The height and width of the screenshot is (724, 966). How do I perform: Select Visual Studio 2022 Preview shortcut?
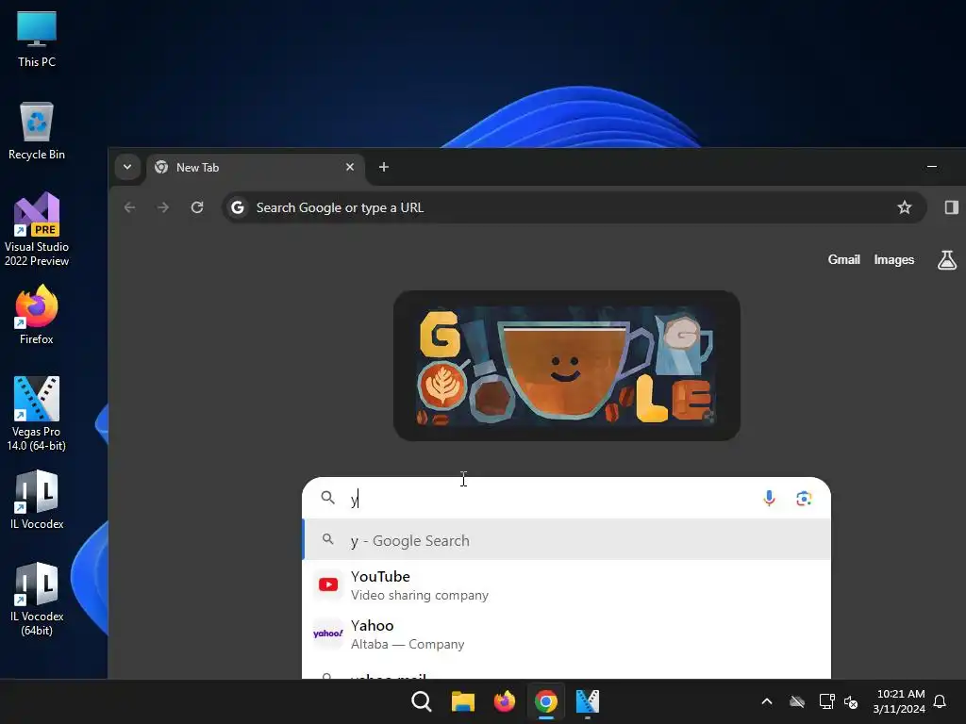coord(37,229)
